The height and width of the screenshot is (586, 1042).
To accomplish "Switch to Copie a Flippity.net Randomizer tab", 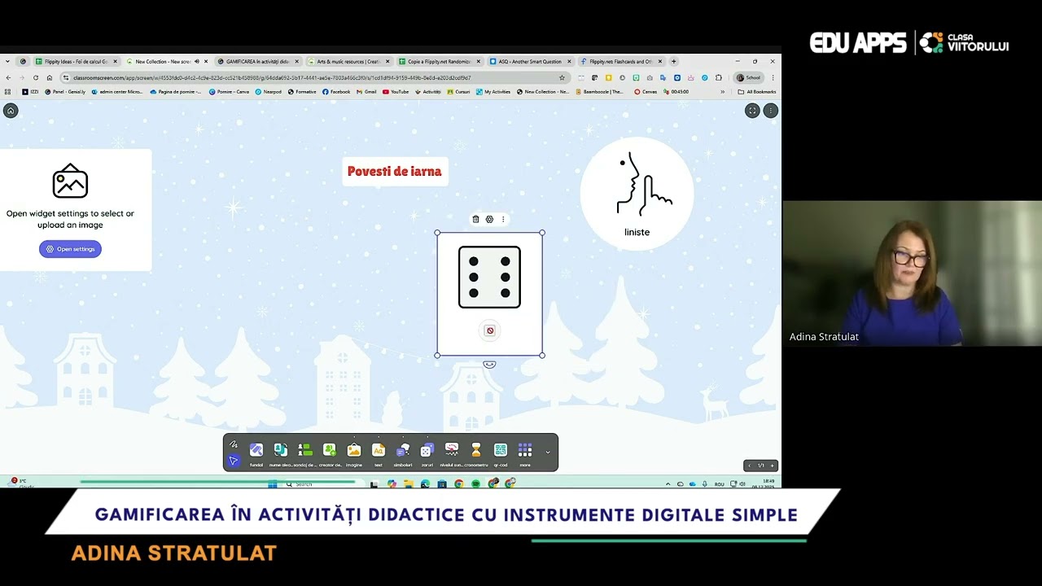I will point(440,61).
